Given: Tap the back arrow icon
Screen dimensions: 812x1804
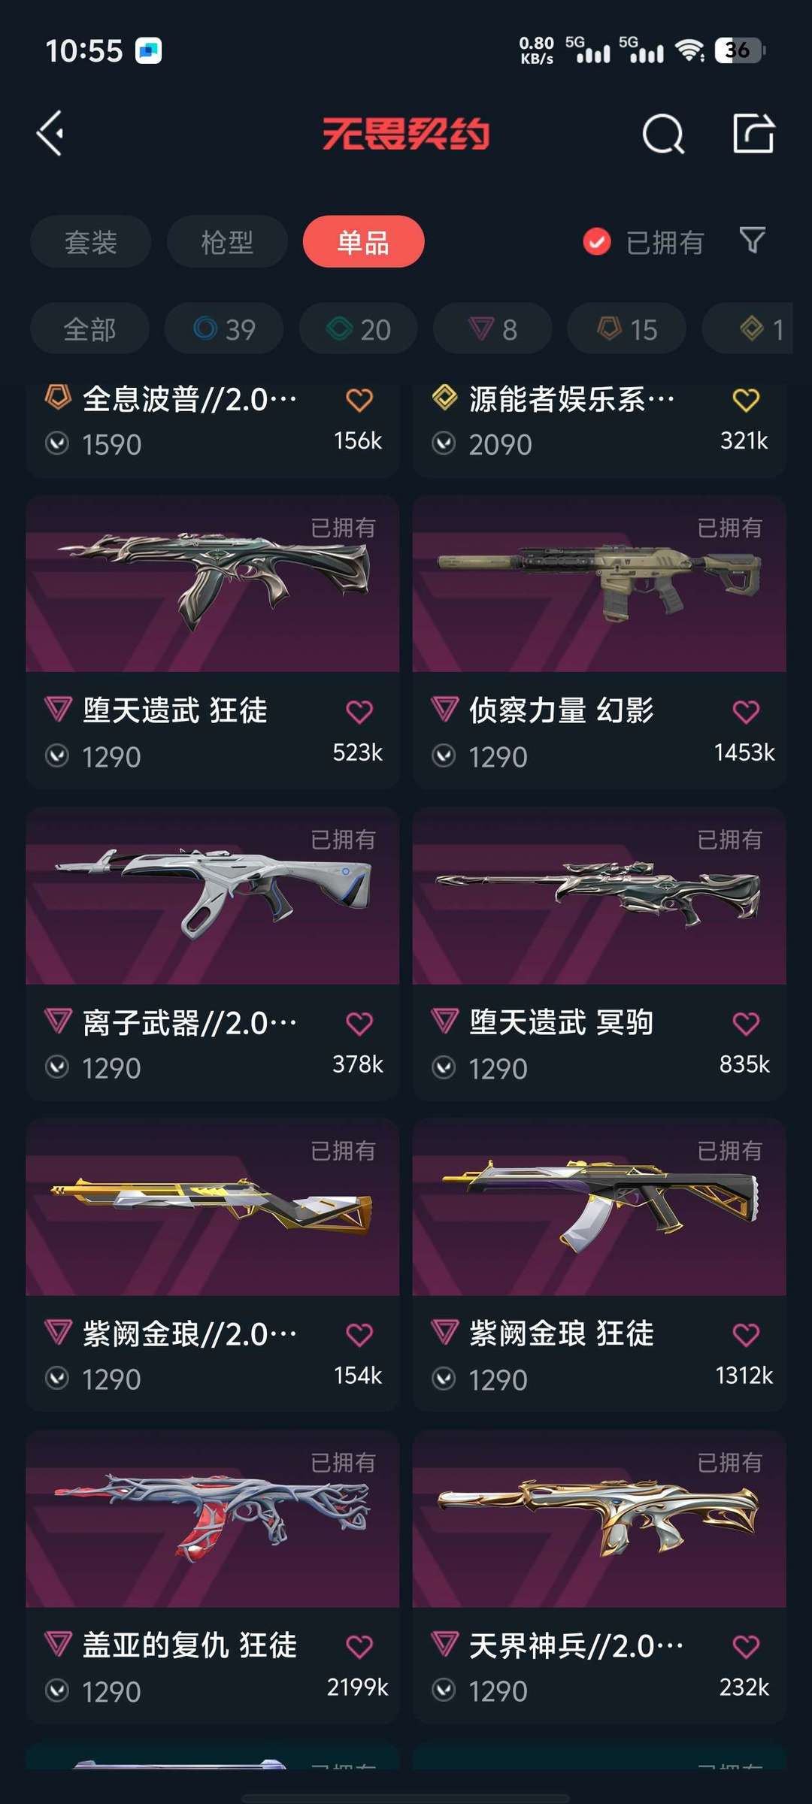Looking at the screenshot, I should (x=50, y=134).
